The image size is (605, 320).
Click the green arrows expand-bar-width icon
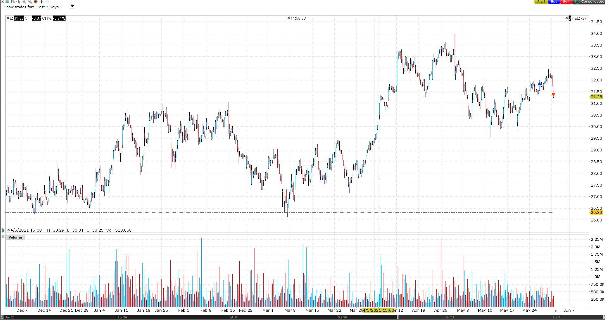coord(41,2)
